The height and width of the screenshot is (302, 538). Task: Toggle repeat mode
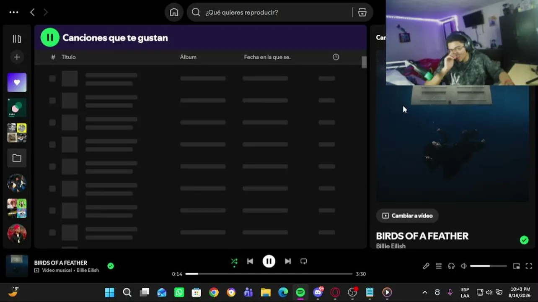point(304,261)
